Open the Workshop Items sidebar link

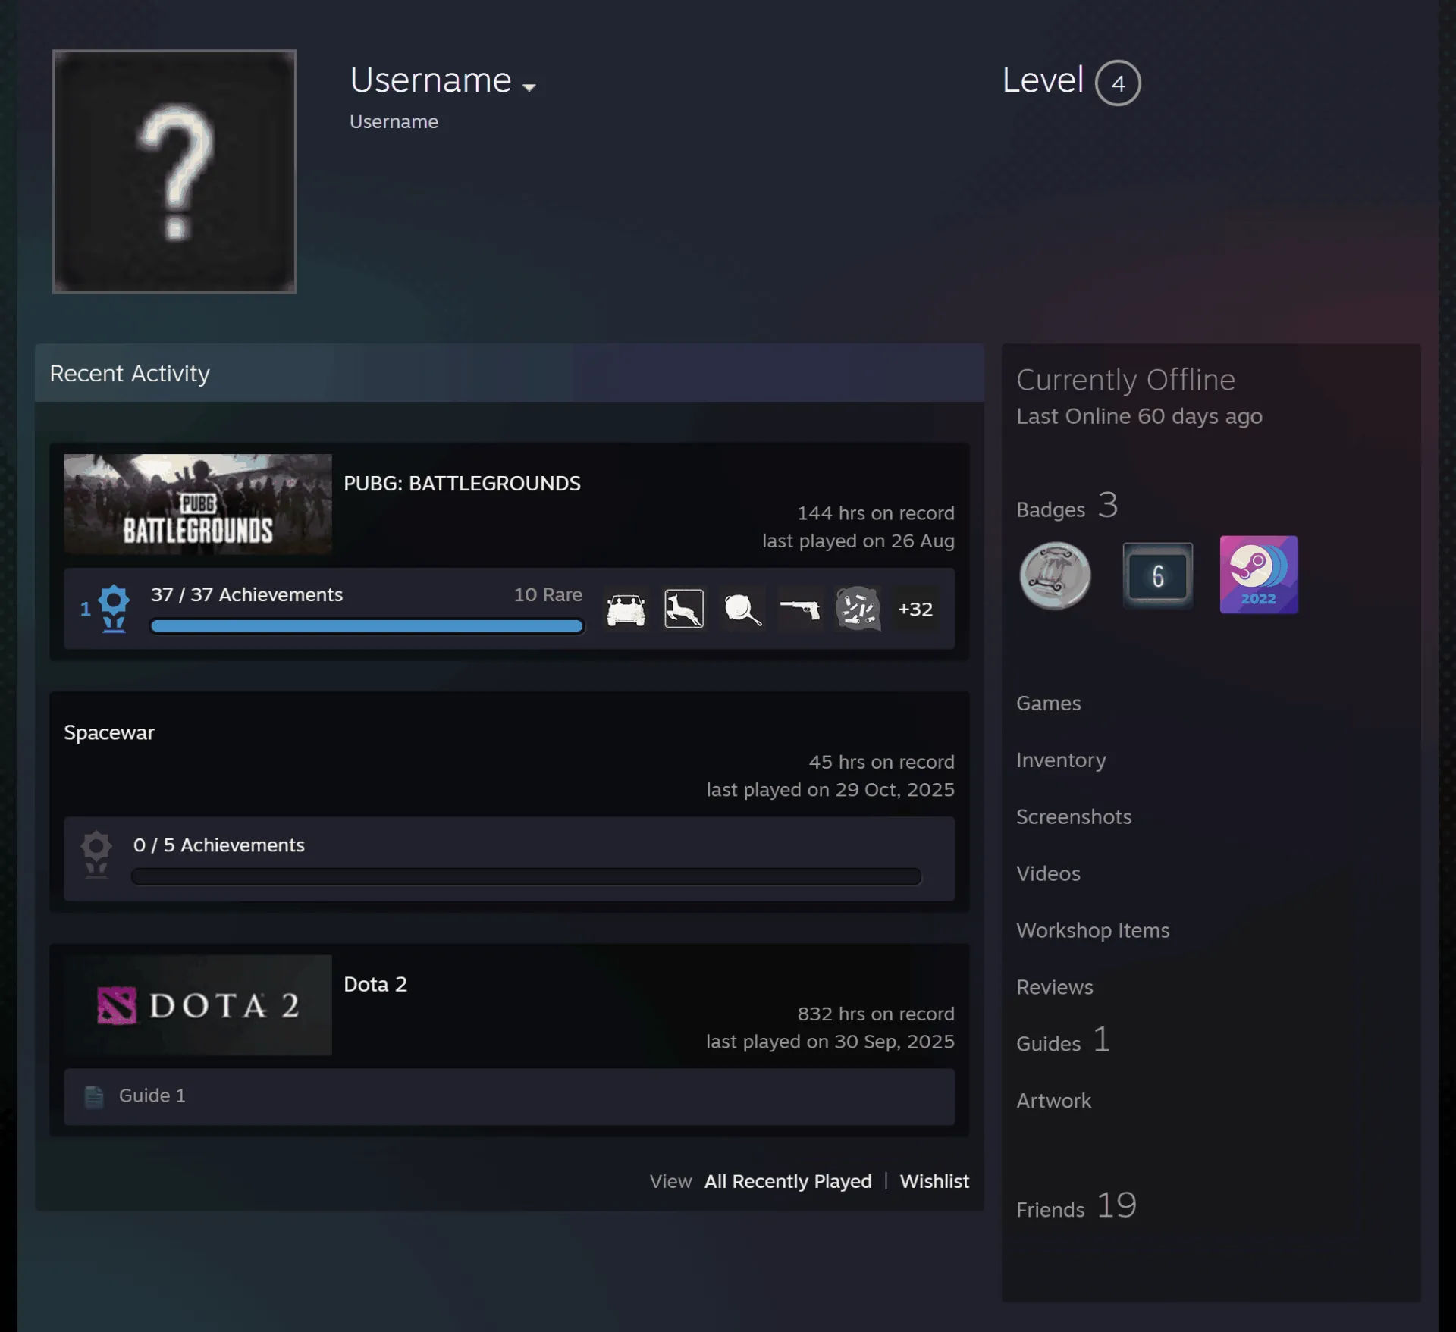pos(1093,931)
